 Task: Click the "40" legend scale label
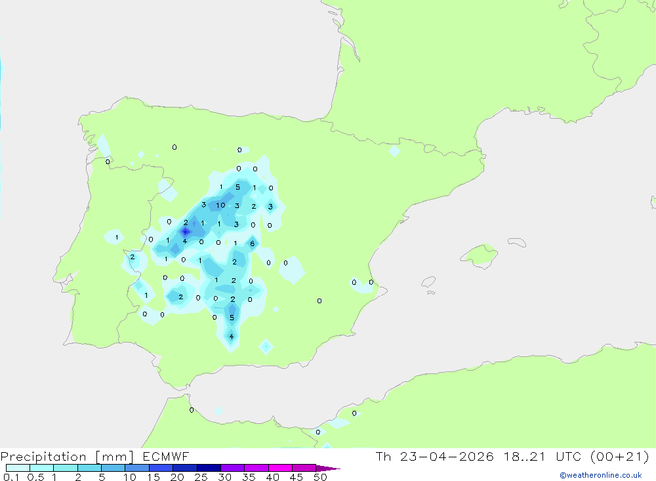272,477
